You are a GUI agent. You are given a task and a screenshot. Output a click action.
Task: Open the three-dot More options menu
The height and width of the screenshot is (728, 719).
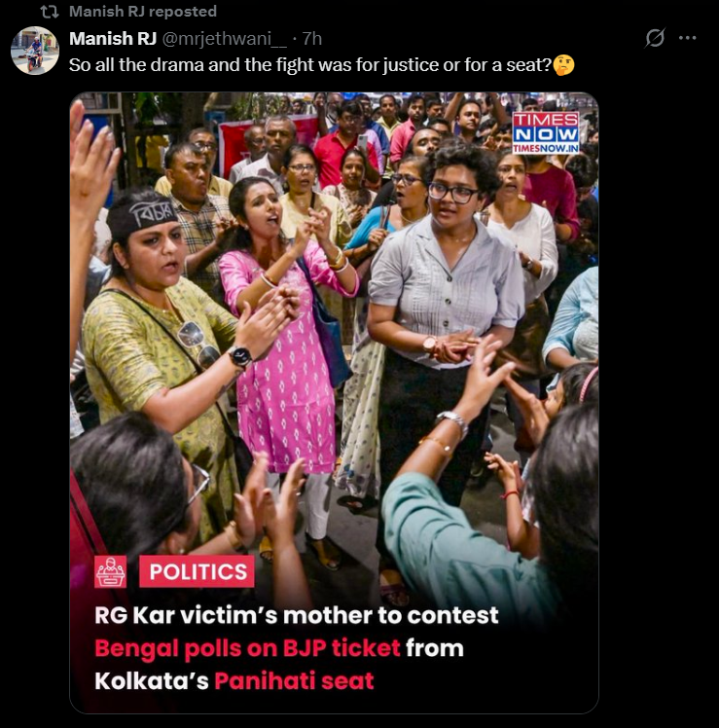tap(687, 38)
